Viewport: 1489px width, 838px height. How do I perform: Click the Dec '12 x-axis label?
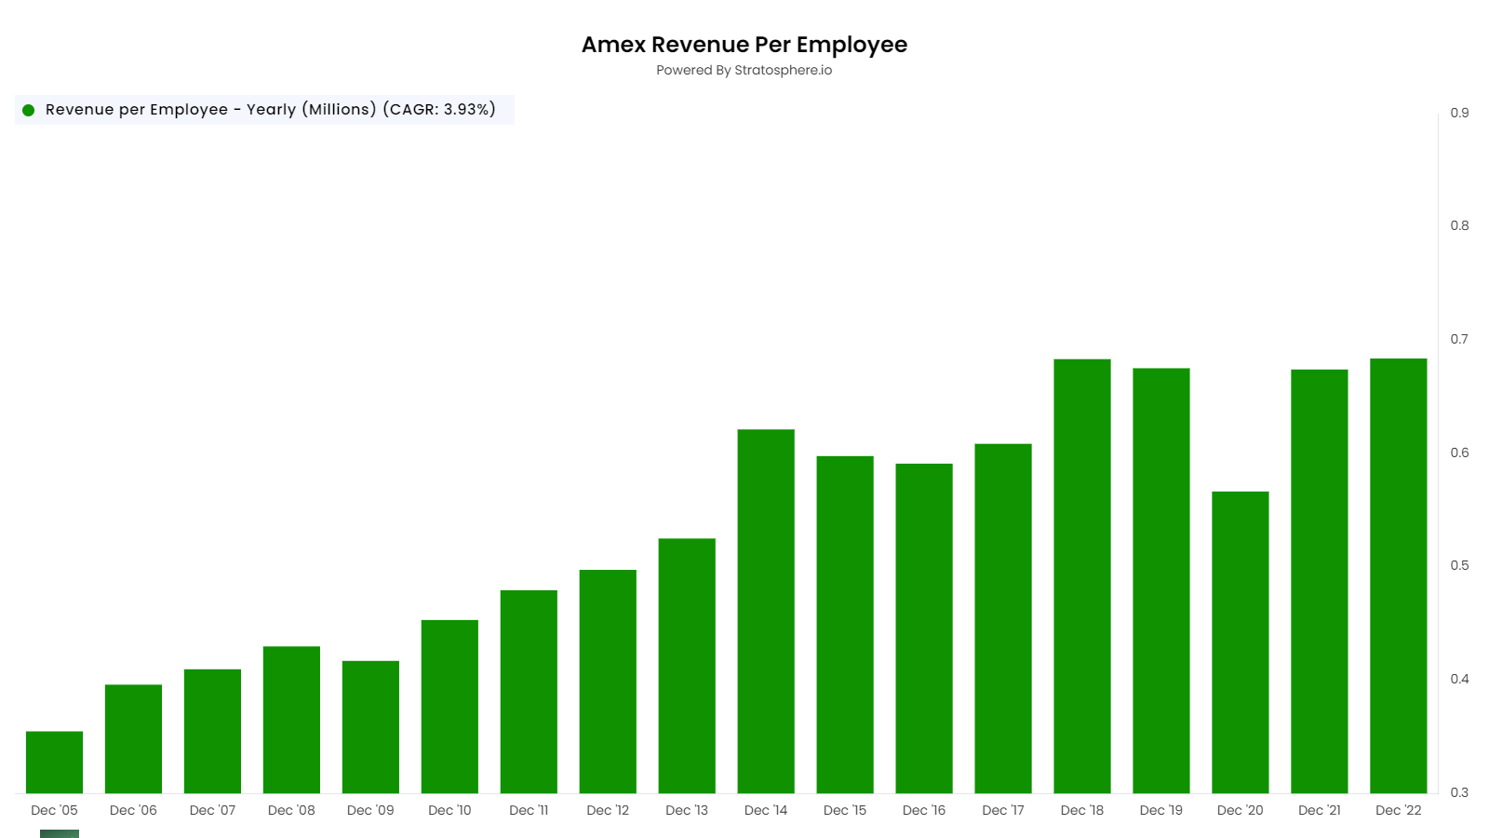click(x=608, y=810)
